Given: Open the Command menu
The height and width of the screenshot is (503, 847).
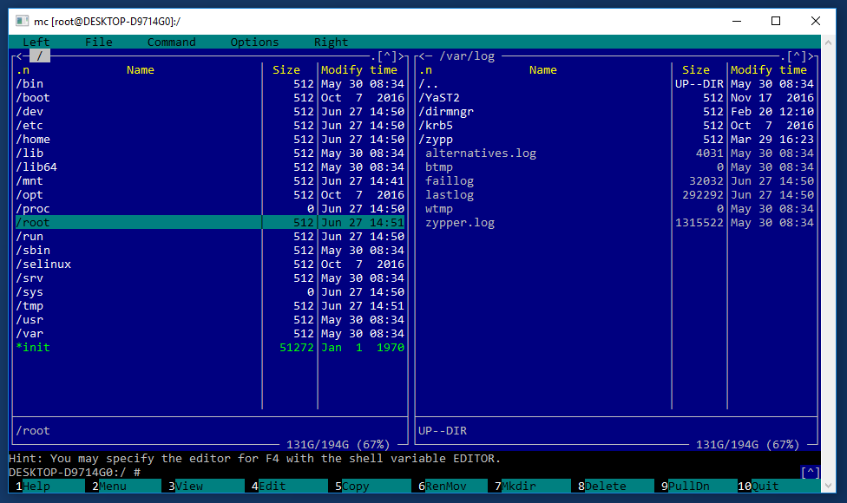Looking at the screenshot, I should 171,42.
